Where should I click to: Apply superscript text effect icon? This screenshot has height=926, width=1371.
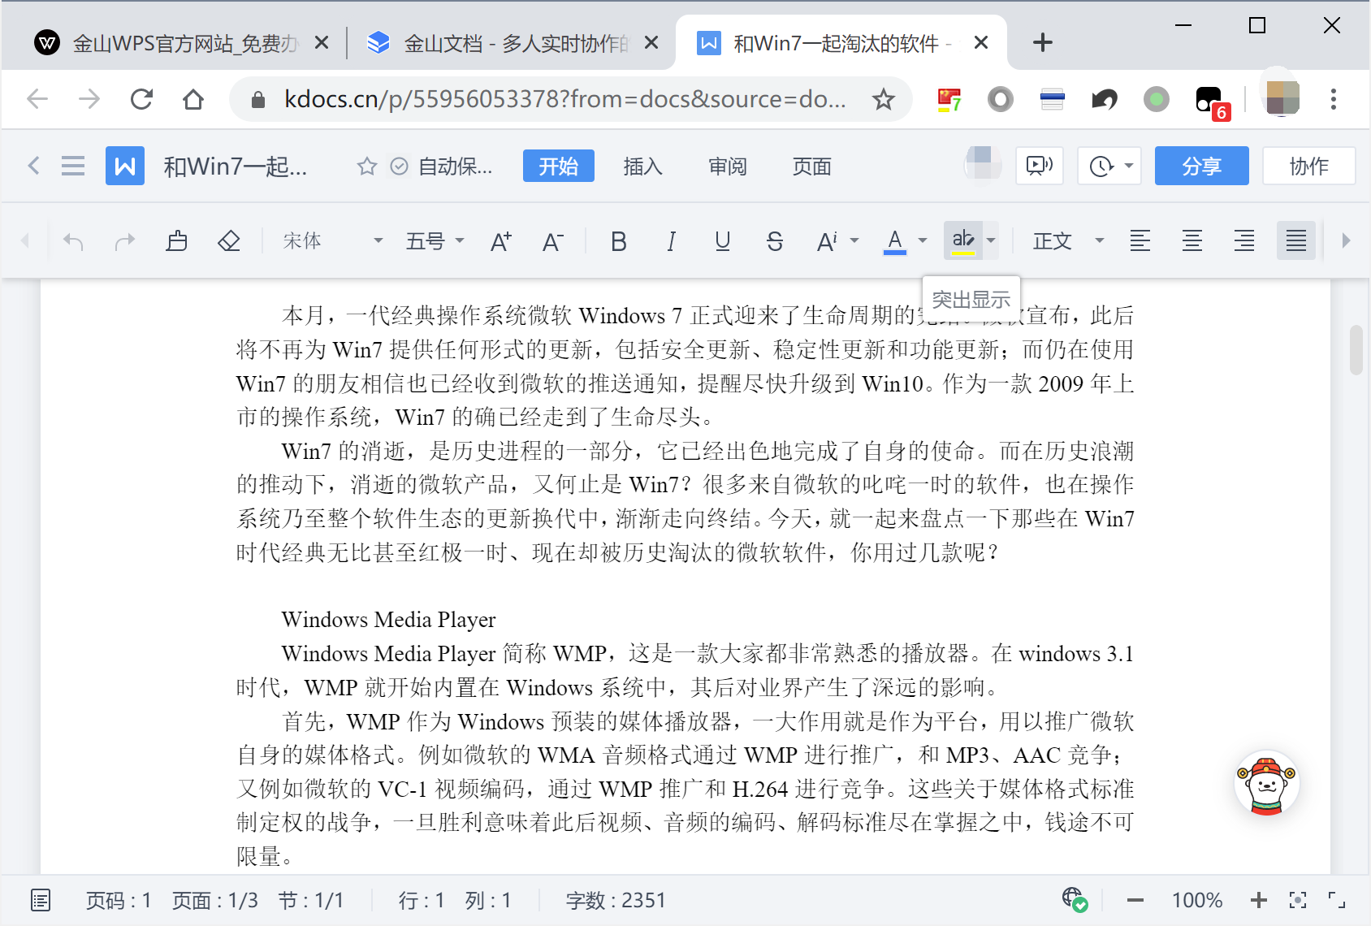tap(827, 241)
